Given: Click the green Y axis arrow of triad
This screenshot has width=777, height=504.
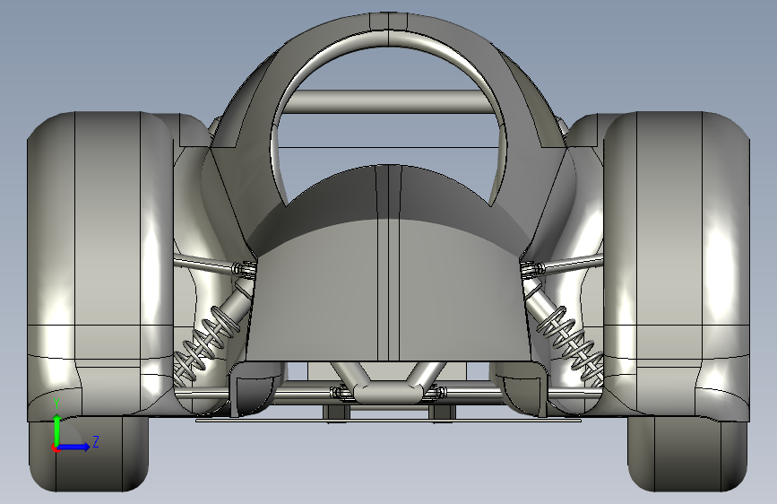Looking at the screenshot, I should 57,429.
